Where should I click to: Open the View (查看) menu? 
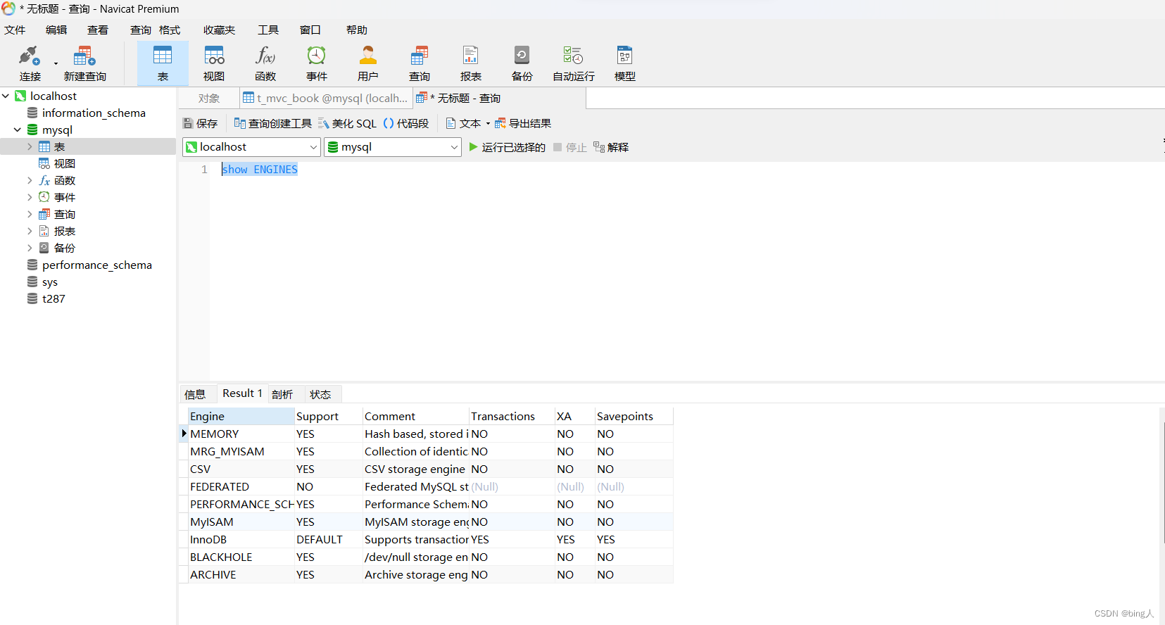[x=98, y=30]
